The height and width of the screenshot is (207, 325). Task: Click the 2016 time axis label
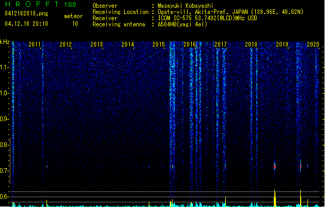click(190, 45)
